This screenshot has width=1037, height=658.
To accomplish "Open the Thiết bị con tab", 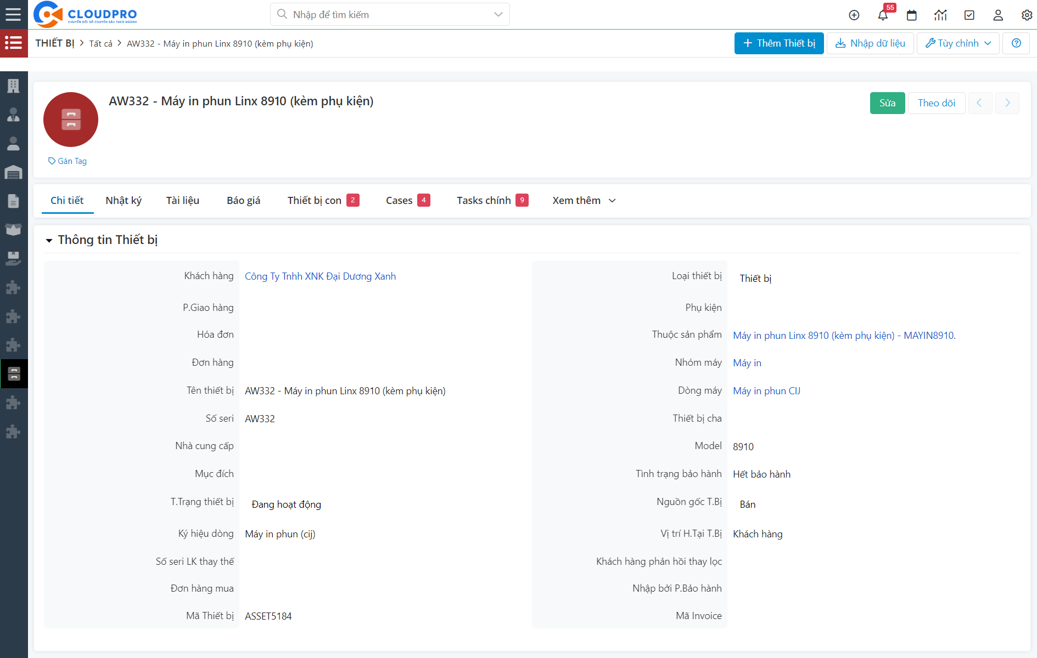I will click(x=323, y=201).
